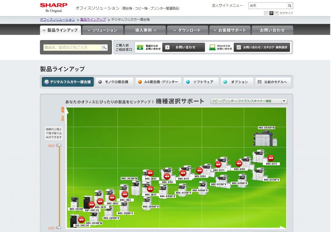The width and height of the screenshot is (331, 232).
Task: Open the 導入事例 navigation item
Action: click(x=145, y=30)
